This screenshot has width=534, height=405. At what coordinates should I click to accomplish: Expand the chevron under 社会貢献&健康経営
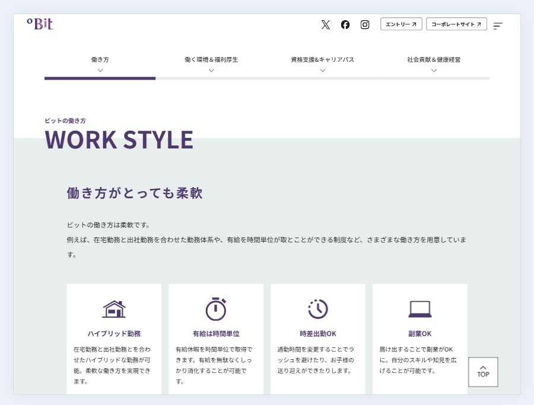[434, 70]
